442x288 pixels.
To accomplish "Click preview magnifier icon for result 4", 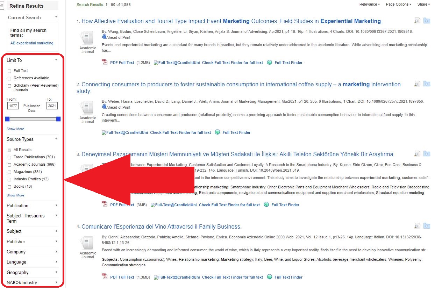I will [417, 226].
